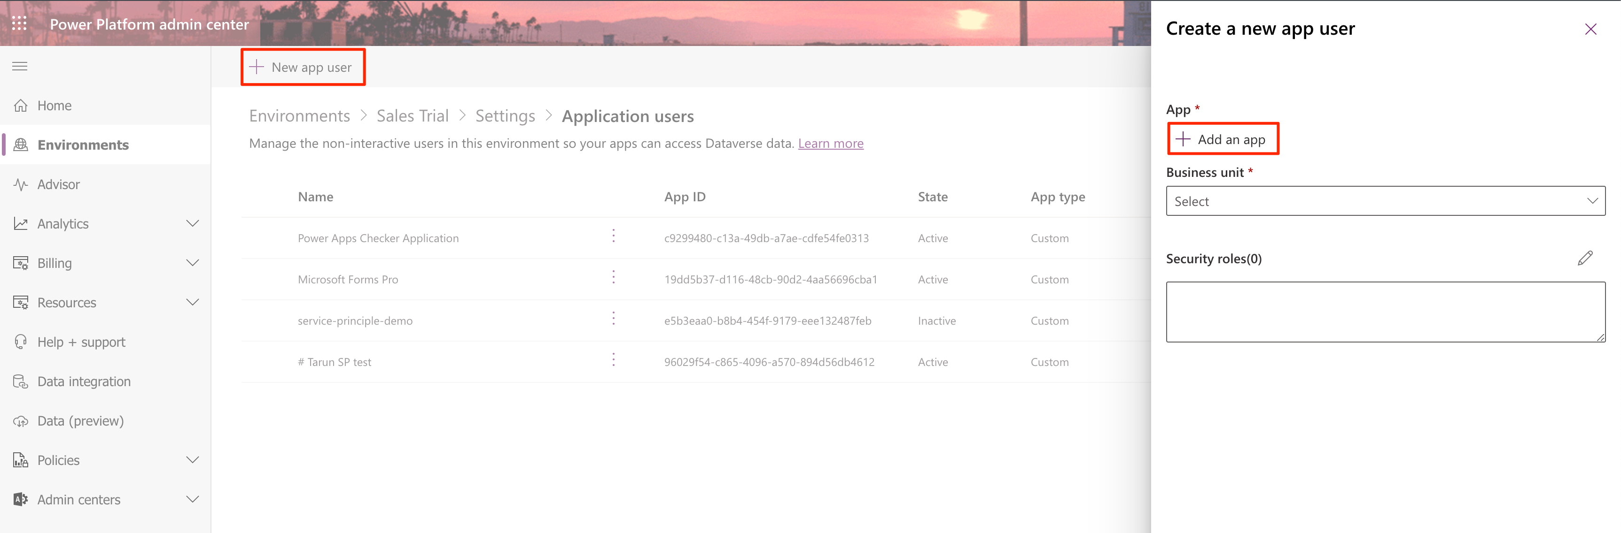Edit security roles with the pencil icon

1584,259
